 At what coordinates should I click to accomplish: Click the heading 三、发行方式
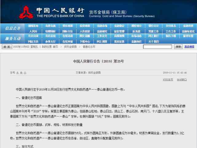coord(25,146)
